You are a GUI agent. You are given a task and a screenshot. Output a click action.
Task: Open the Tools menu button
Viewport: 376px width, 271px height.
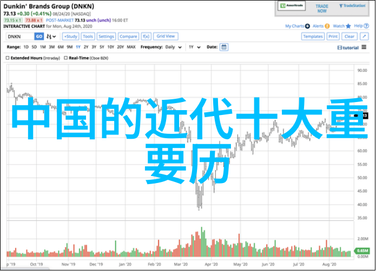[88, 37]
